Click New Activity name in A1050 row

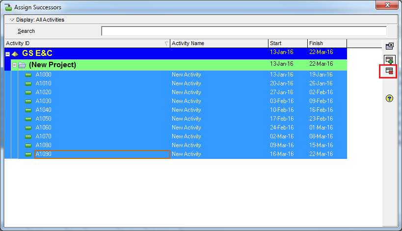point(187,119)
